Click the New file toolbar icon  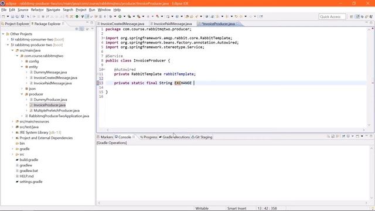pyautogui.click(x=4, y=16)
